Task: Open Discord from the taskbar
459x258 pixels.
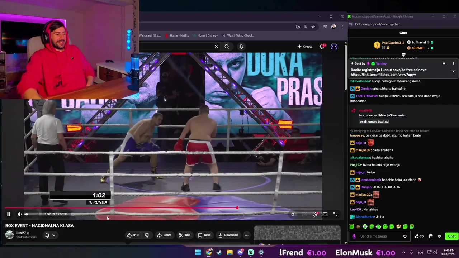Action: point(240,253)
